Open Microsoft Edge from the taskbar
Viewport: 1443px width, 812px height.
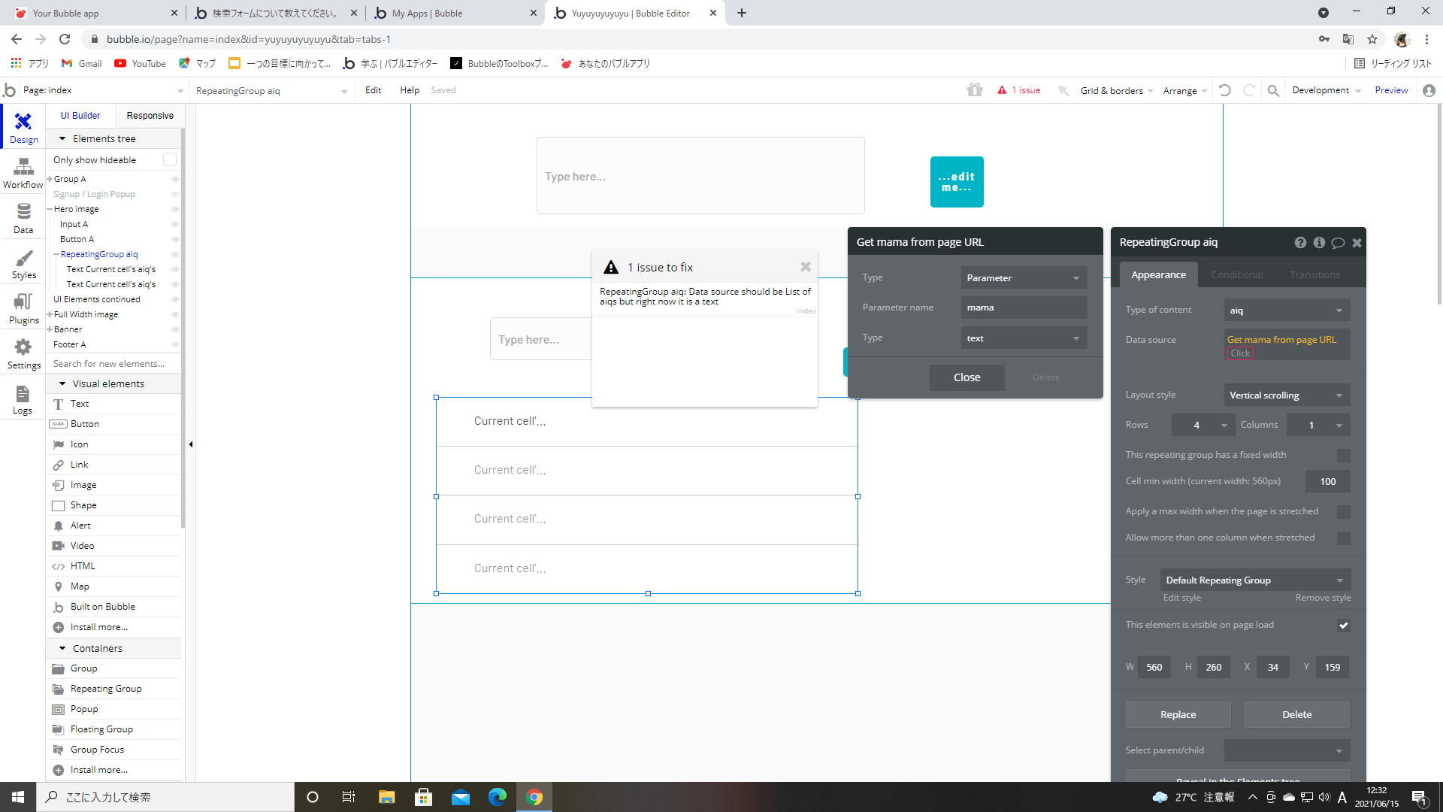coord(497,797)
